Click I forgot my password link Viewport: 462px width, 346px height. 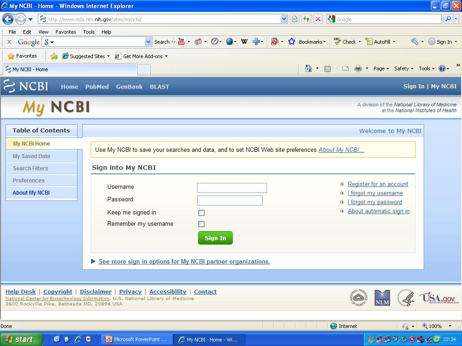pyautogui.click(x=375, y=202)
